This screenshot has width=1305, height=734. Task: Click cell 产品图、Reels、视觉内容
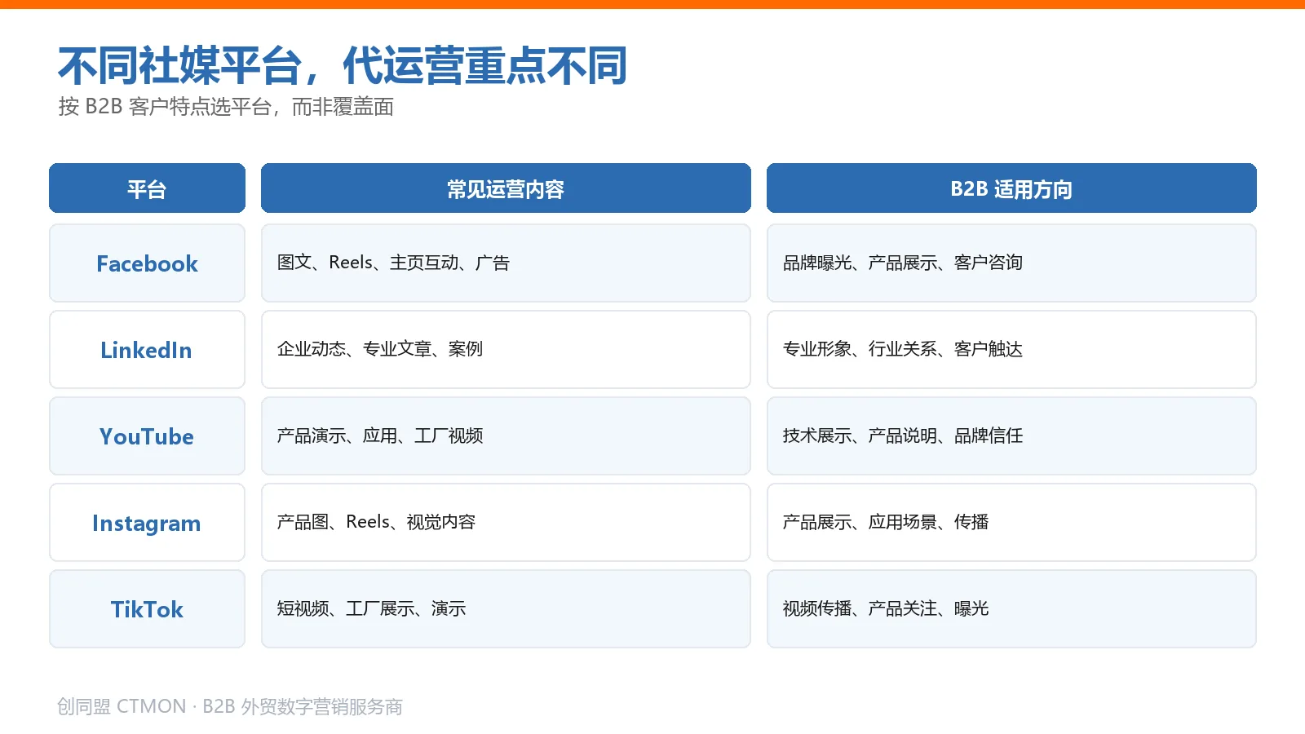pos(506,523)
